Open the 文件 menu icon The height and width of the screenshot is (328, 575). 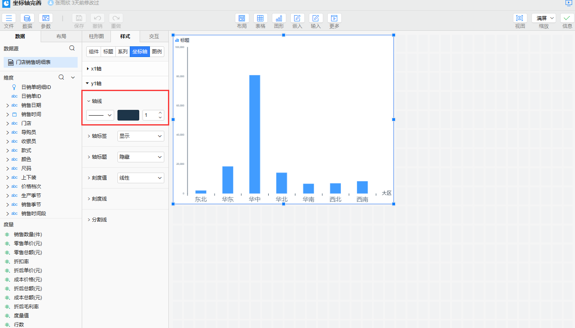(x=9, y=18)
